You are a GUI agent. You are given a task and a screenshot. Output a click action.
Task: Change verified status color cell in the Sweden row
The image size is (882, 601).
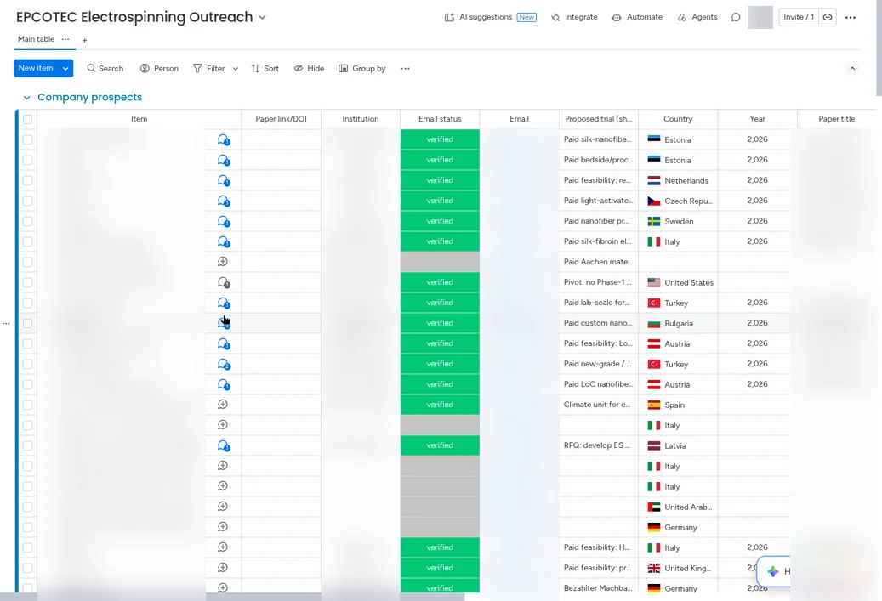coord(440,221)
